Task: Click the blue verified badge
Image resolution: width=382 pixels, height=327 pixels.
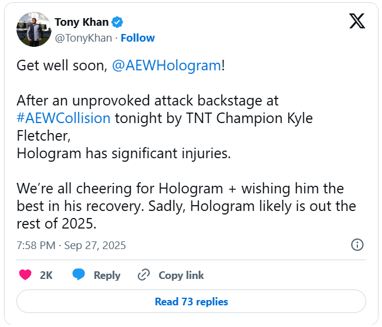Action: click(x=117, y=22)
